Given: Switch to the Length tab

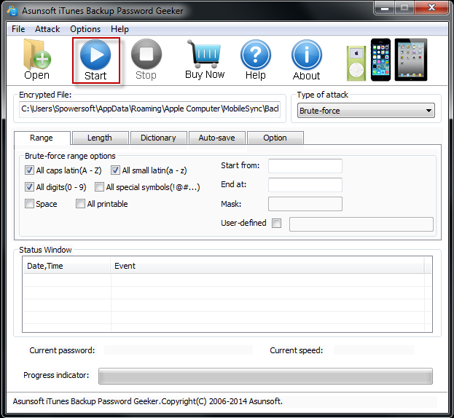Looking at the screenshot, I should (100, 138).
